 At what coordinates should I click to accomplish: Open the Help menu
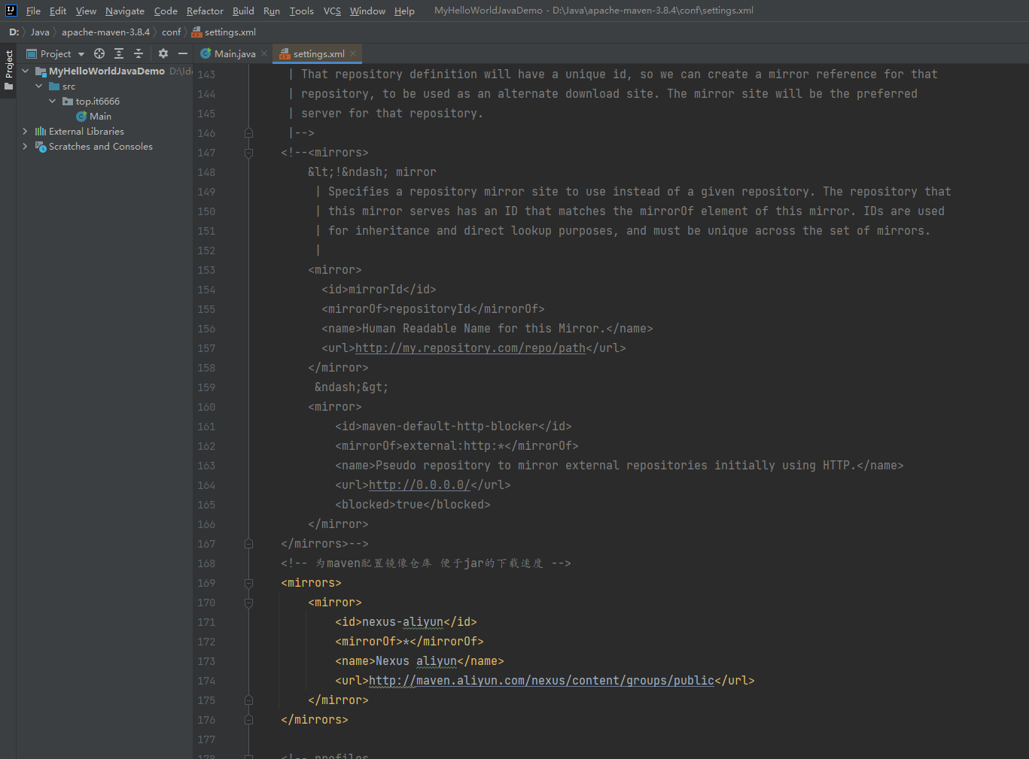(x=404, y=11)
